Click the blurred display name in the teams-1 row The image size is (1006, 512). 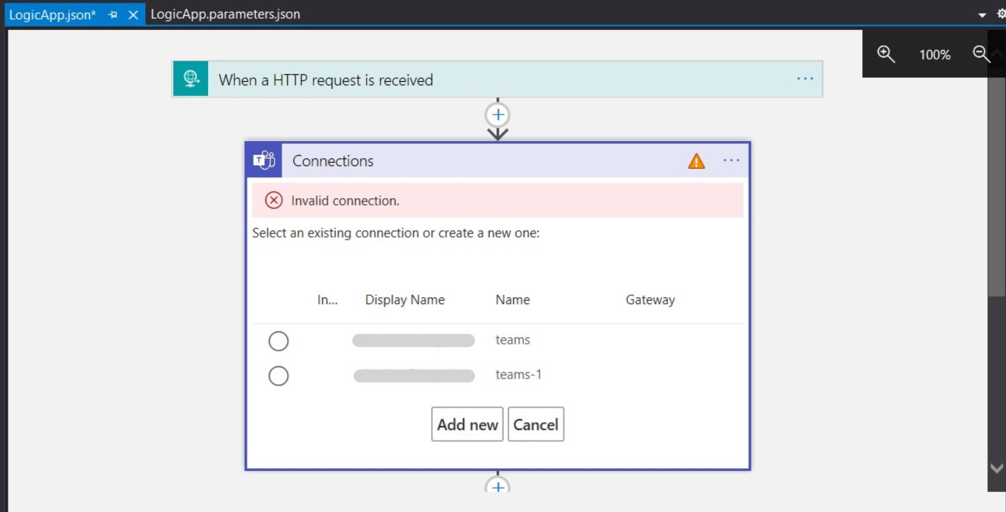click(x=414, y=375)
